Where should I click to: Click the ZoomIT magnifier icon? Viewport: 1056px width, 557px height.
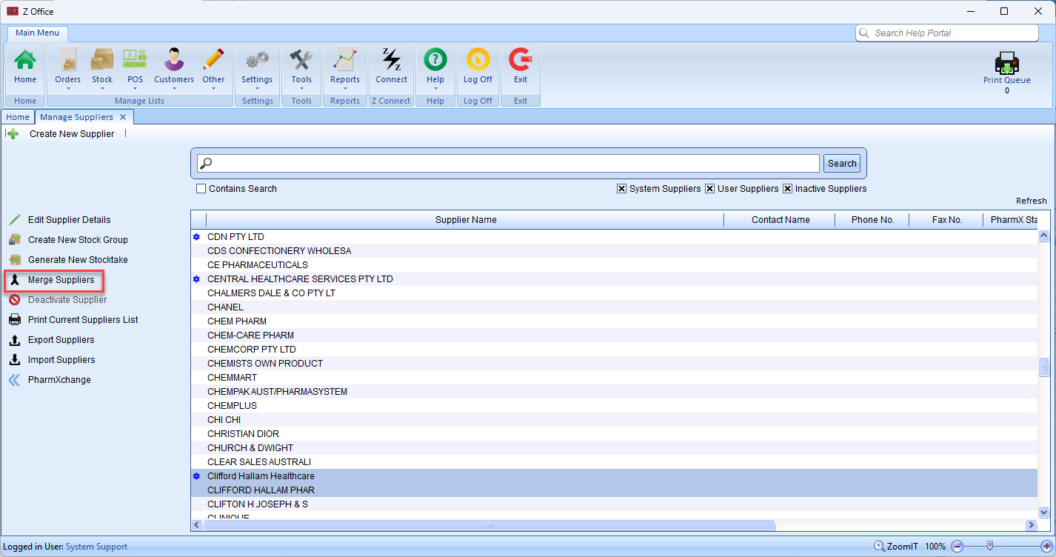[879, 546]
